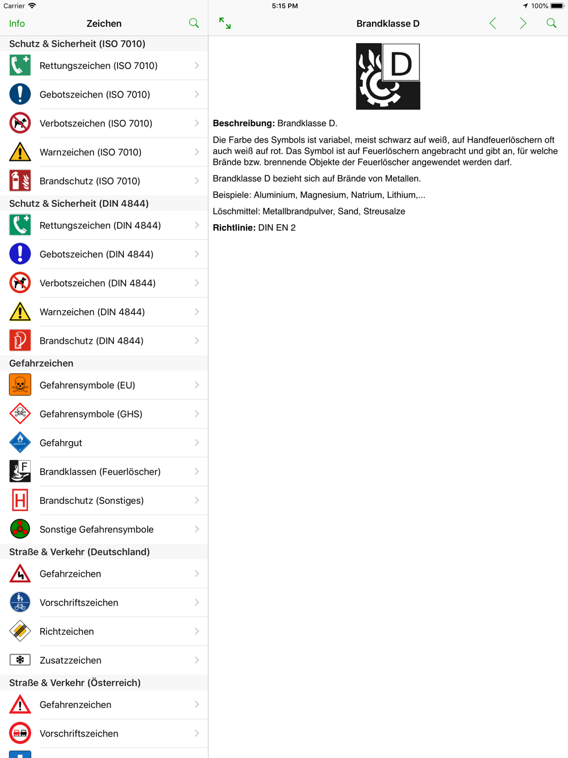Tap the fullscreen expand arrows icon
The image size is (568, 758).
[225, 23]
